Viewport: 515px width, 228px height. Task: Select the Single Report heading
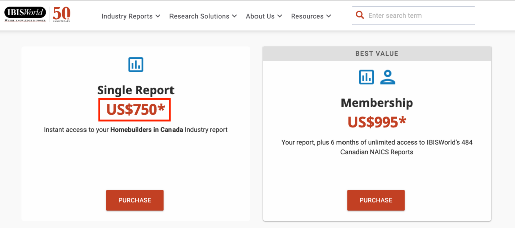136,90
